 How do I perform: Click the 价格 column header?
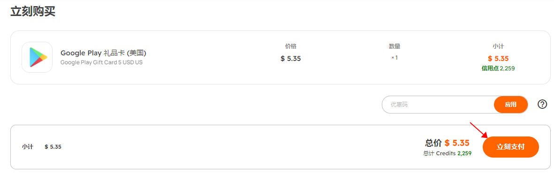pyautogui.click(x=290, y=46)
